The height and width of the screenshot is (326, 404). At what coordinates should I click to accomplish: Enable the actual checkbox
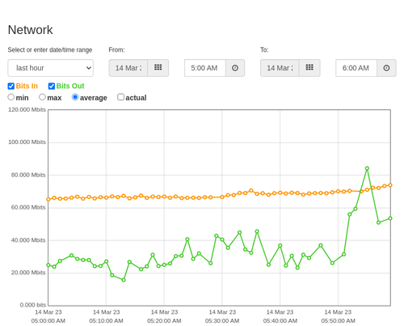click(121, 97)
